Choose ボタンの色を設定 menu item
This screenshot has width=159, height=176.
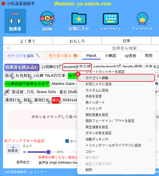click(x=116, y=133)
